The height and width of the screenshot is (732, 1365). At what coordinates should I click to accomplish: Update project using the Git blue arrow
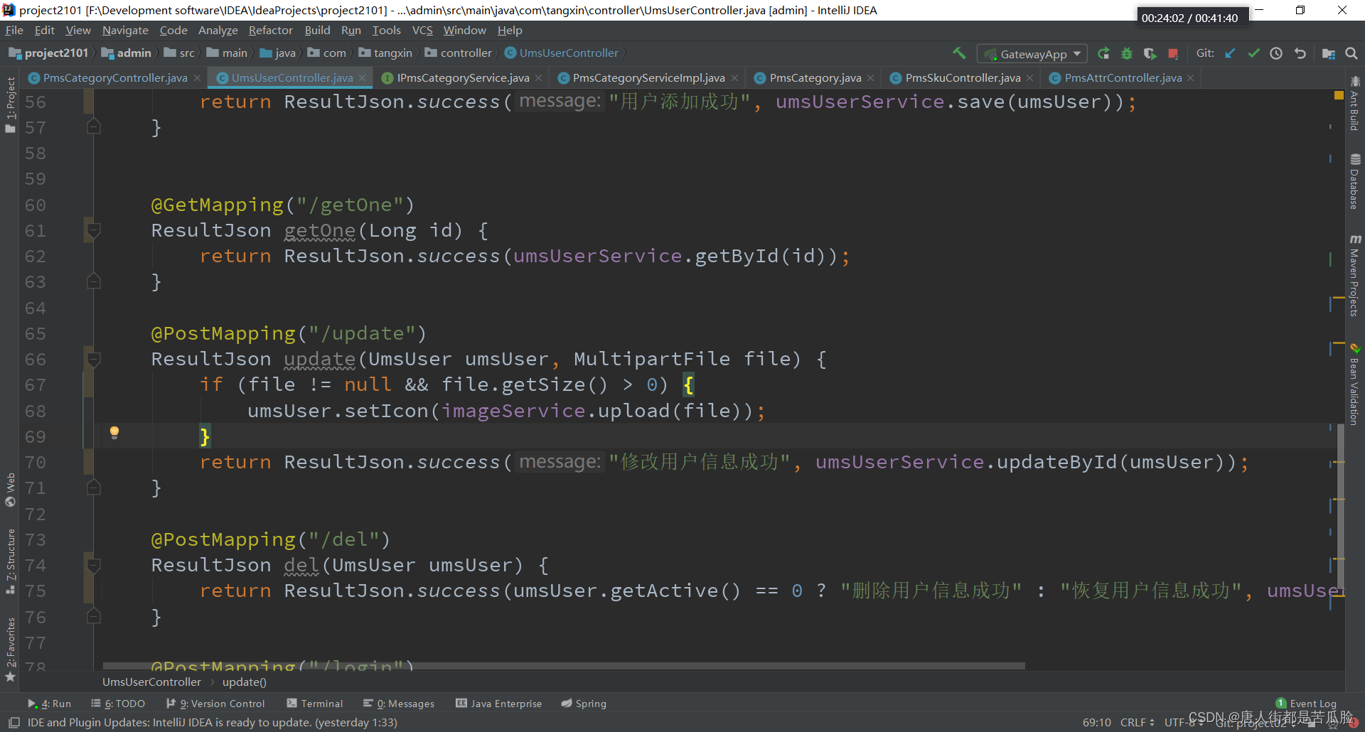1231,53
